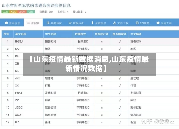The width and height of the screenshot is (179, 129).
Task: Click the 数据量: 307 label
Action: pos(46,12)
